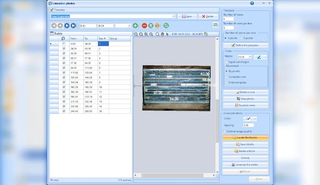Screen dimensions: 320x185
Task: Check the box for row 9.53 to 26.24
Action: click(64, 44)
